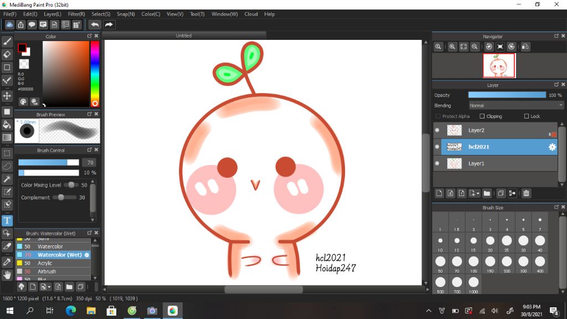Select the Airbrush brush

coord(53,271)
